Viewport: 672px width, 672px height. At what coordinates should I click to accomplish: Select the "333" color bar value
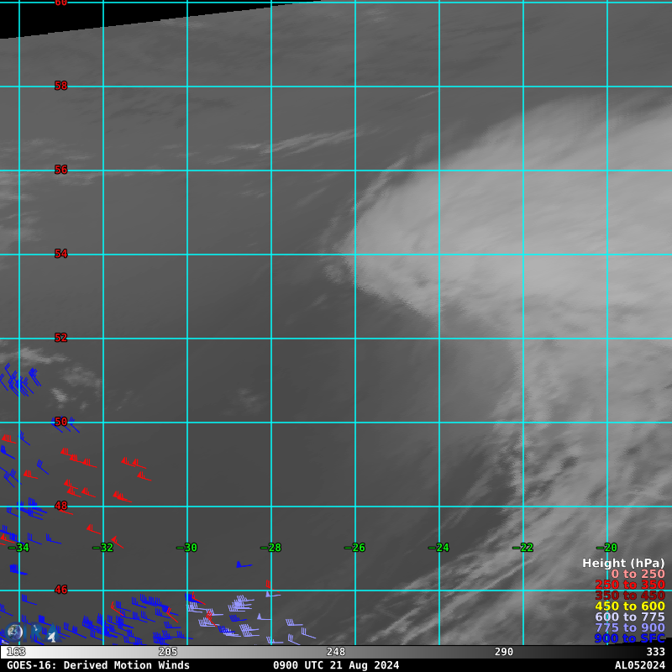click(656, 652)
